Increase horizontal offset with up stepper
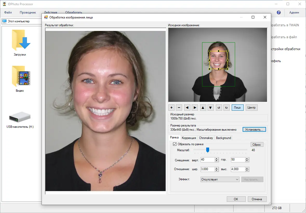The height and width of the screenshot is (213, 306). [x=247, y=158]
